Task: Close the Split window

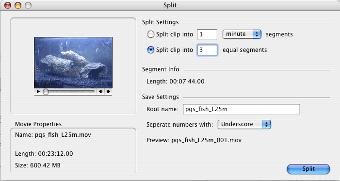Action: tap(8, 5)
